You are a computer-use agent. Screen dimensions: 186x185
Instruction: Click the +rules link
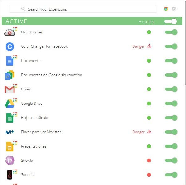pyautogui.click(x=147, y=22)
